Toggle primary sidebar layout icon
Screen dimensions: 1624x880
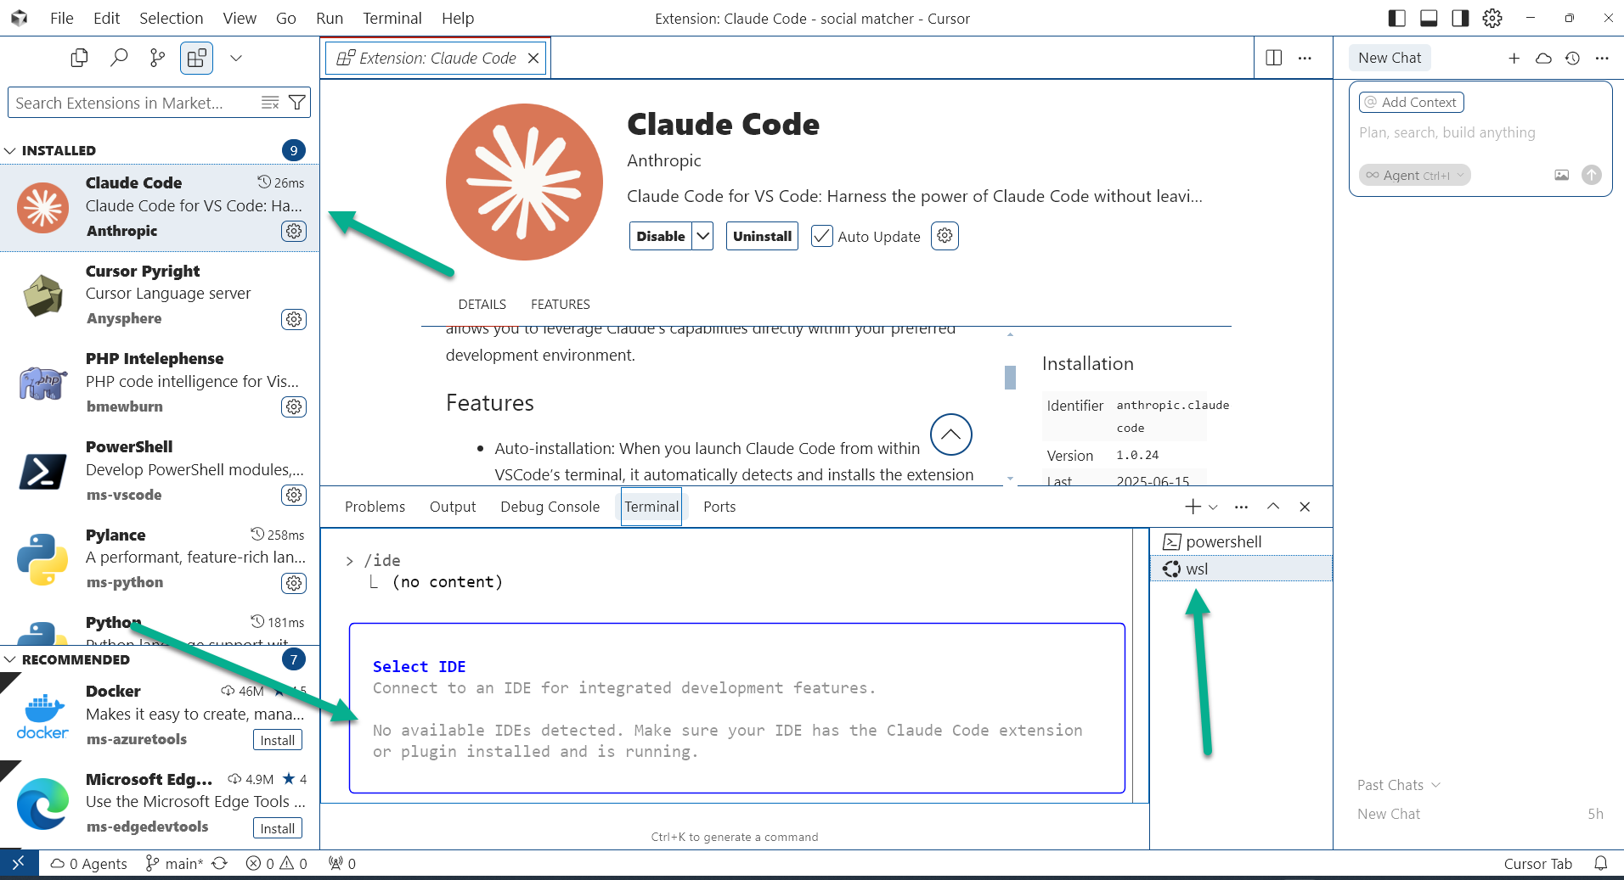click(x=1396, y=18)
